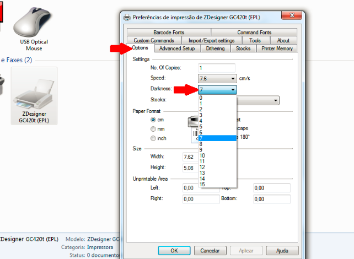Select the USB Optical Mouse device icon

pyautogui.click(x=34, y=28)
